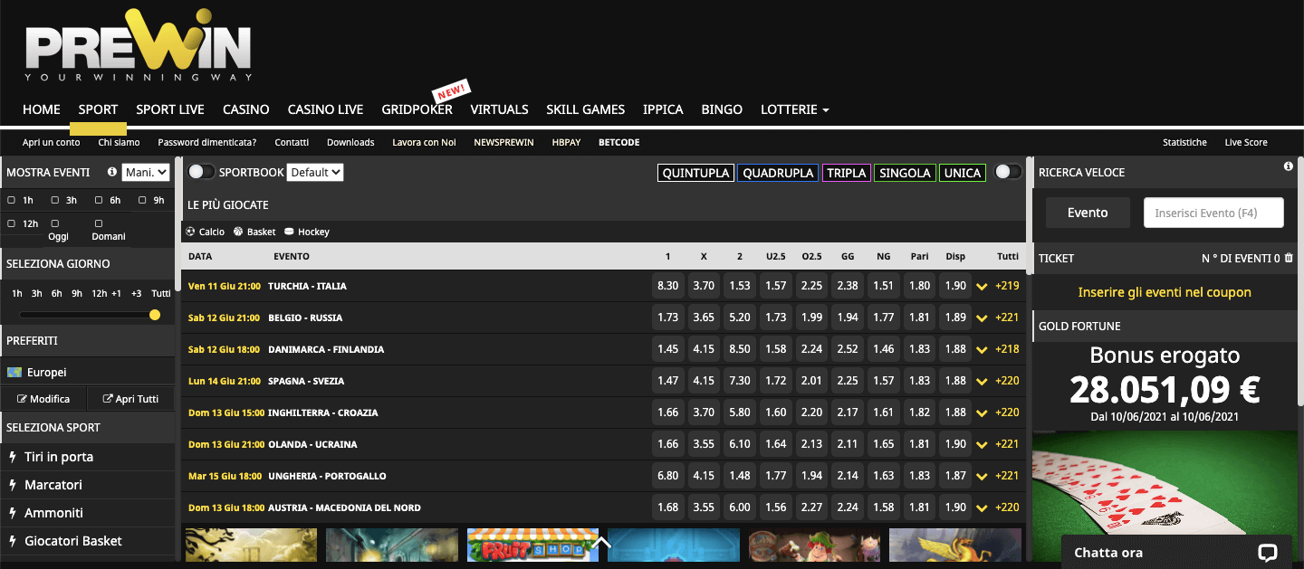Expand more markets for Spagna - Svezia
Viewport: 1304px width, 569px height.
pyautogui.click(x=982, y=382)
